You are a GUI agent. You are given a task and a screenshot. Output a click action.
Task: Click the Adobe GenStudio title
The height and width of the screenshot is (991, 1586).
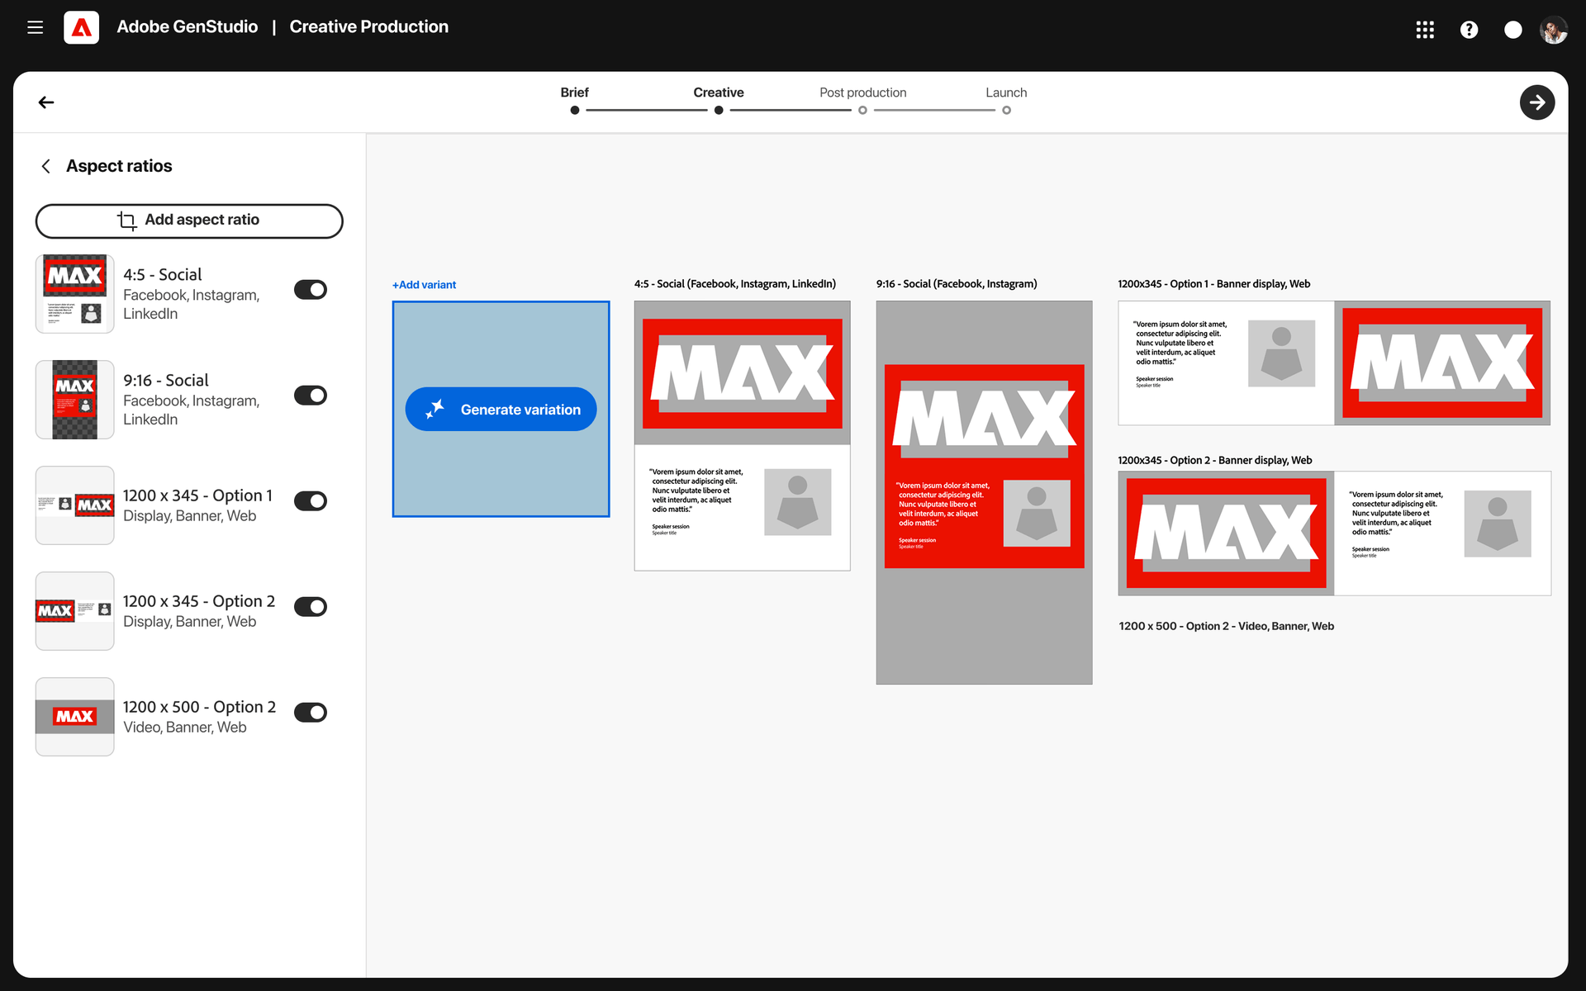click(x=188, y=26)
